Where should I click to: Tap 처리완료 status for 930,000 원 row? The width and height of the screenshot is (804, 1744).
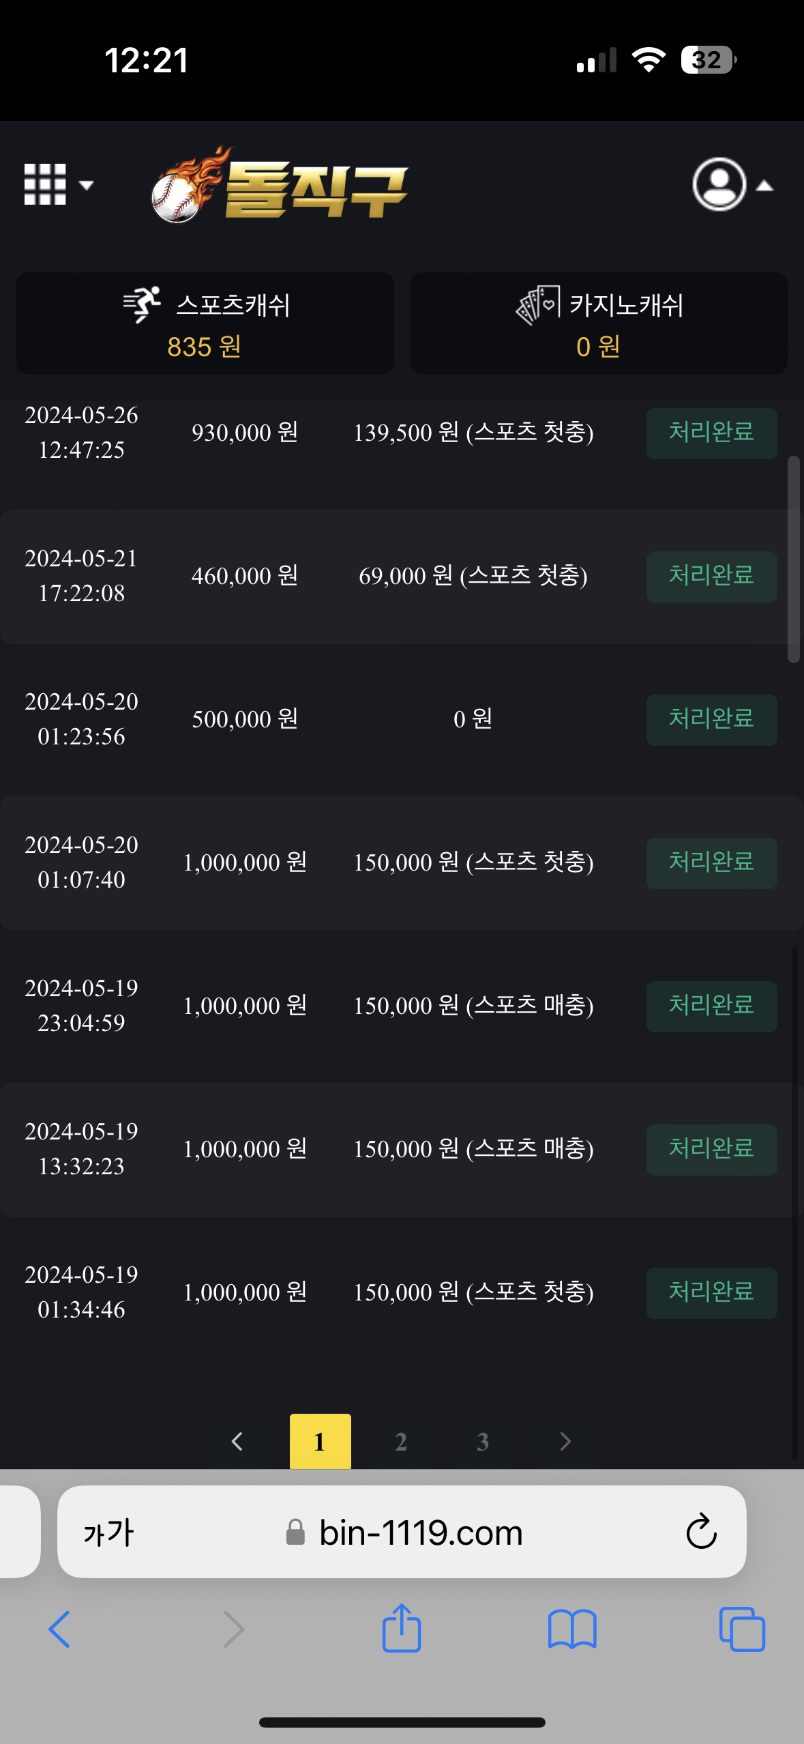pyautogui.click(x=711, y=433)
